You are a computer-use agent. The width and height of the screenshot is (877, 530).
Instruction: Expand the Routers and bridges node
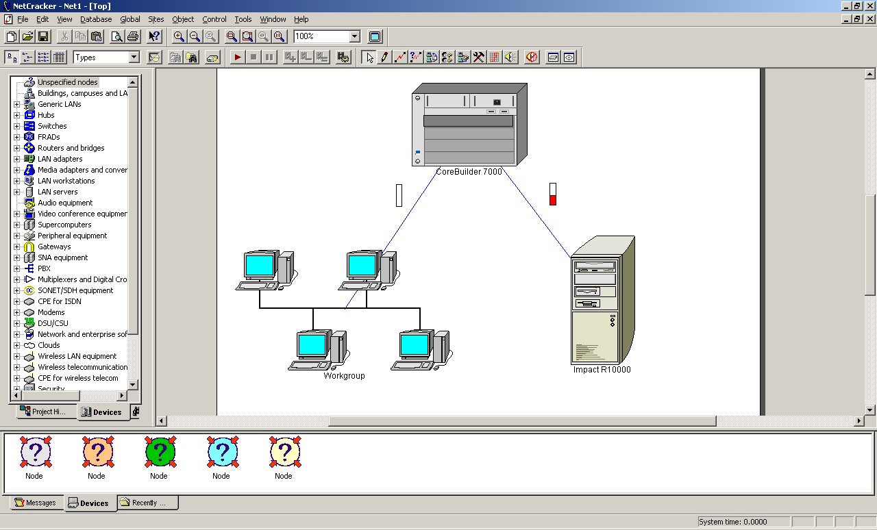coord(17,148)
